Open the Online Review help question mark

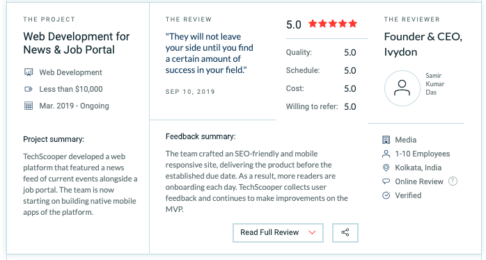pyautogui.click(x=453, y=181)
